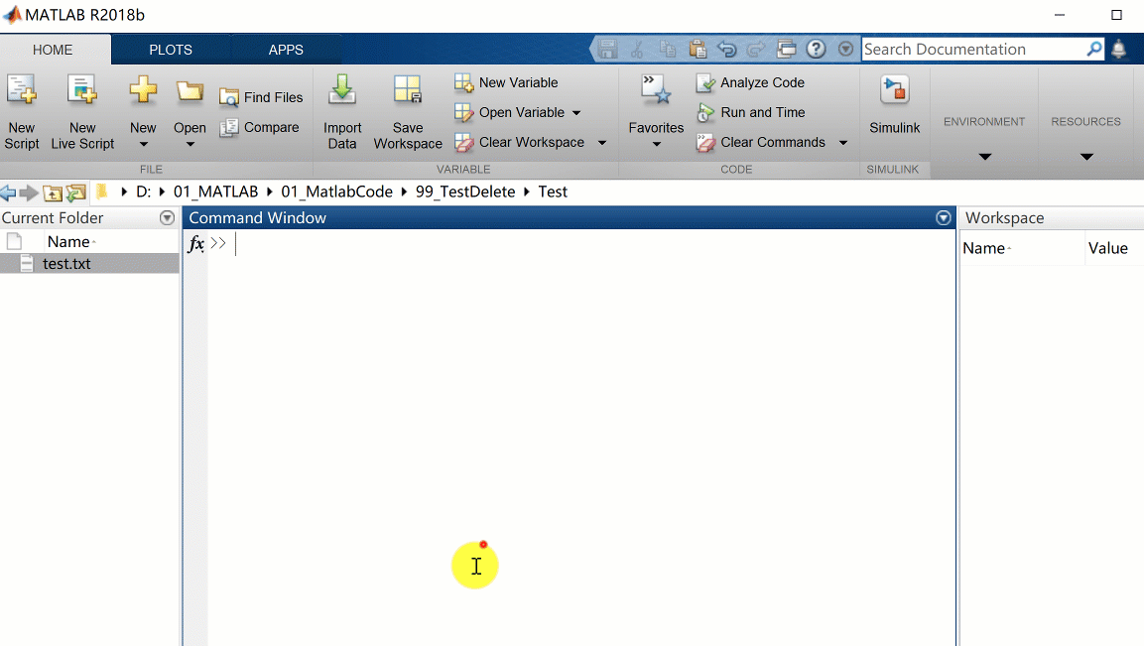Expand the RESOURCES section

tap(1086, 156)
